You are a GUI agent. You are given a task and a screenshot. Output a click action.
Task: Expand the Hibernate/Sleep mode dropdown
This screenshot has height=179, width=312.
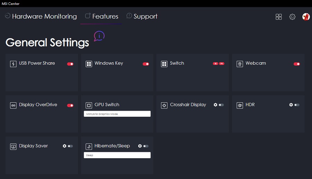point(117,155)
